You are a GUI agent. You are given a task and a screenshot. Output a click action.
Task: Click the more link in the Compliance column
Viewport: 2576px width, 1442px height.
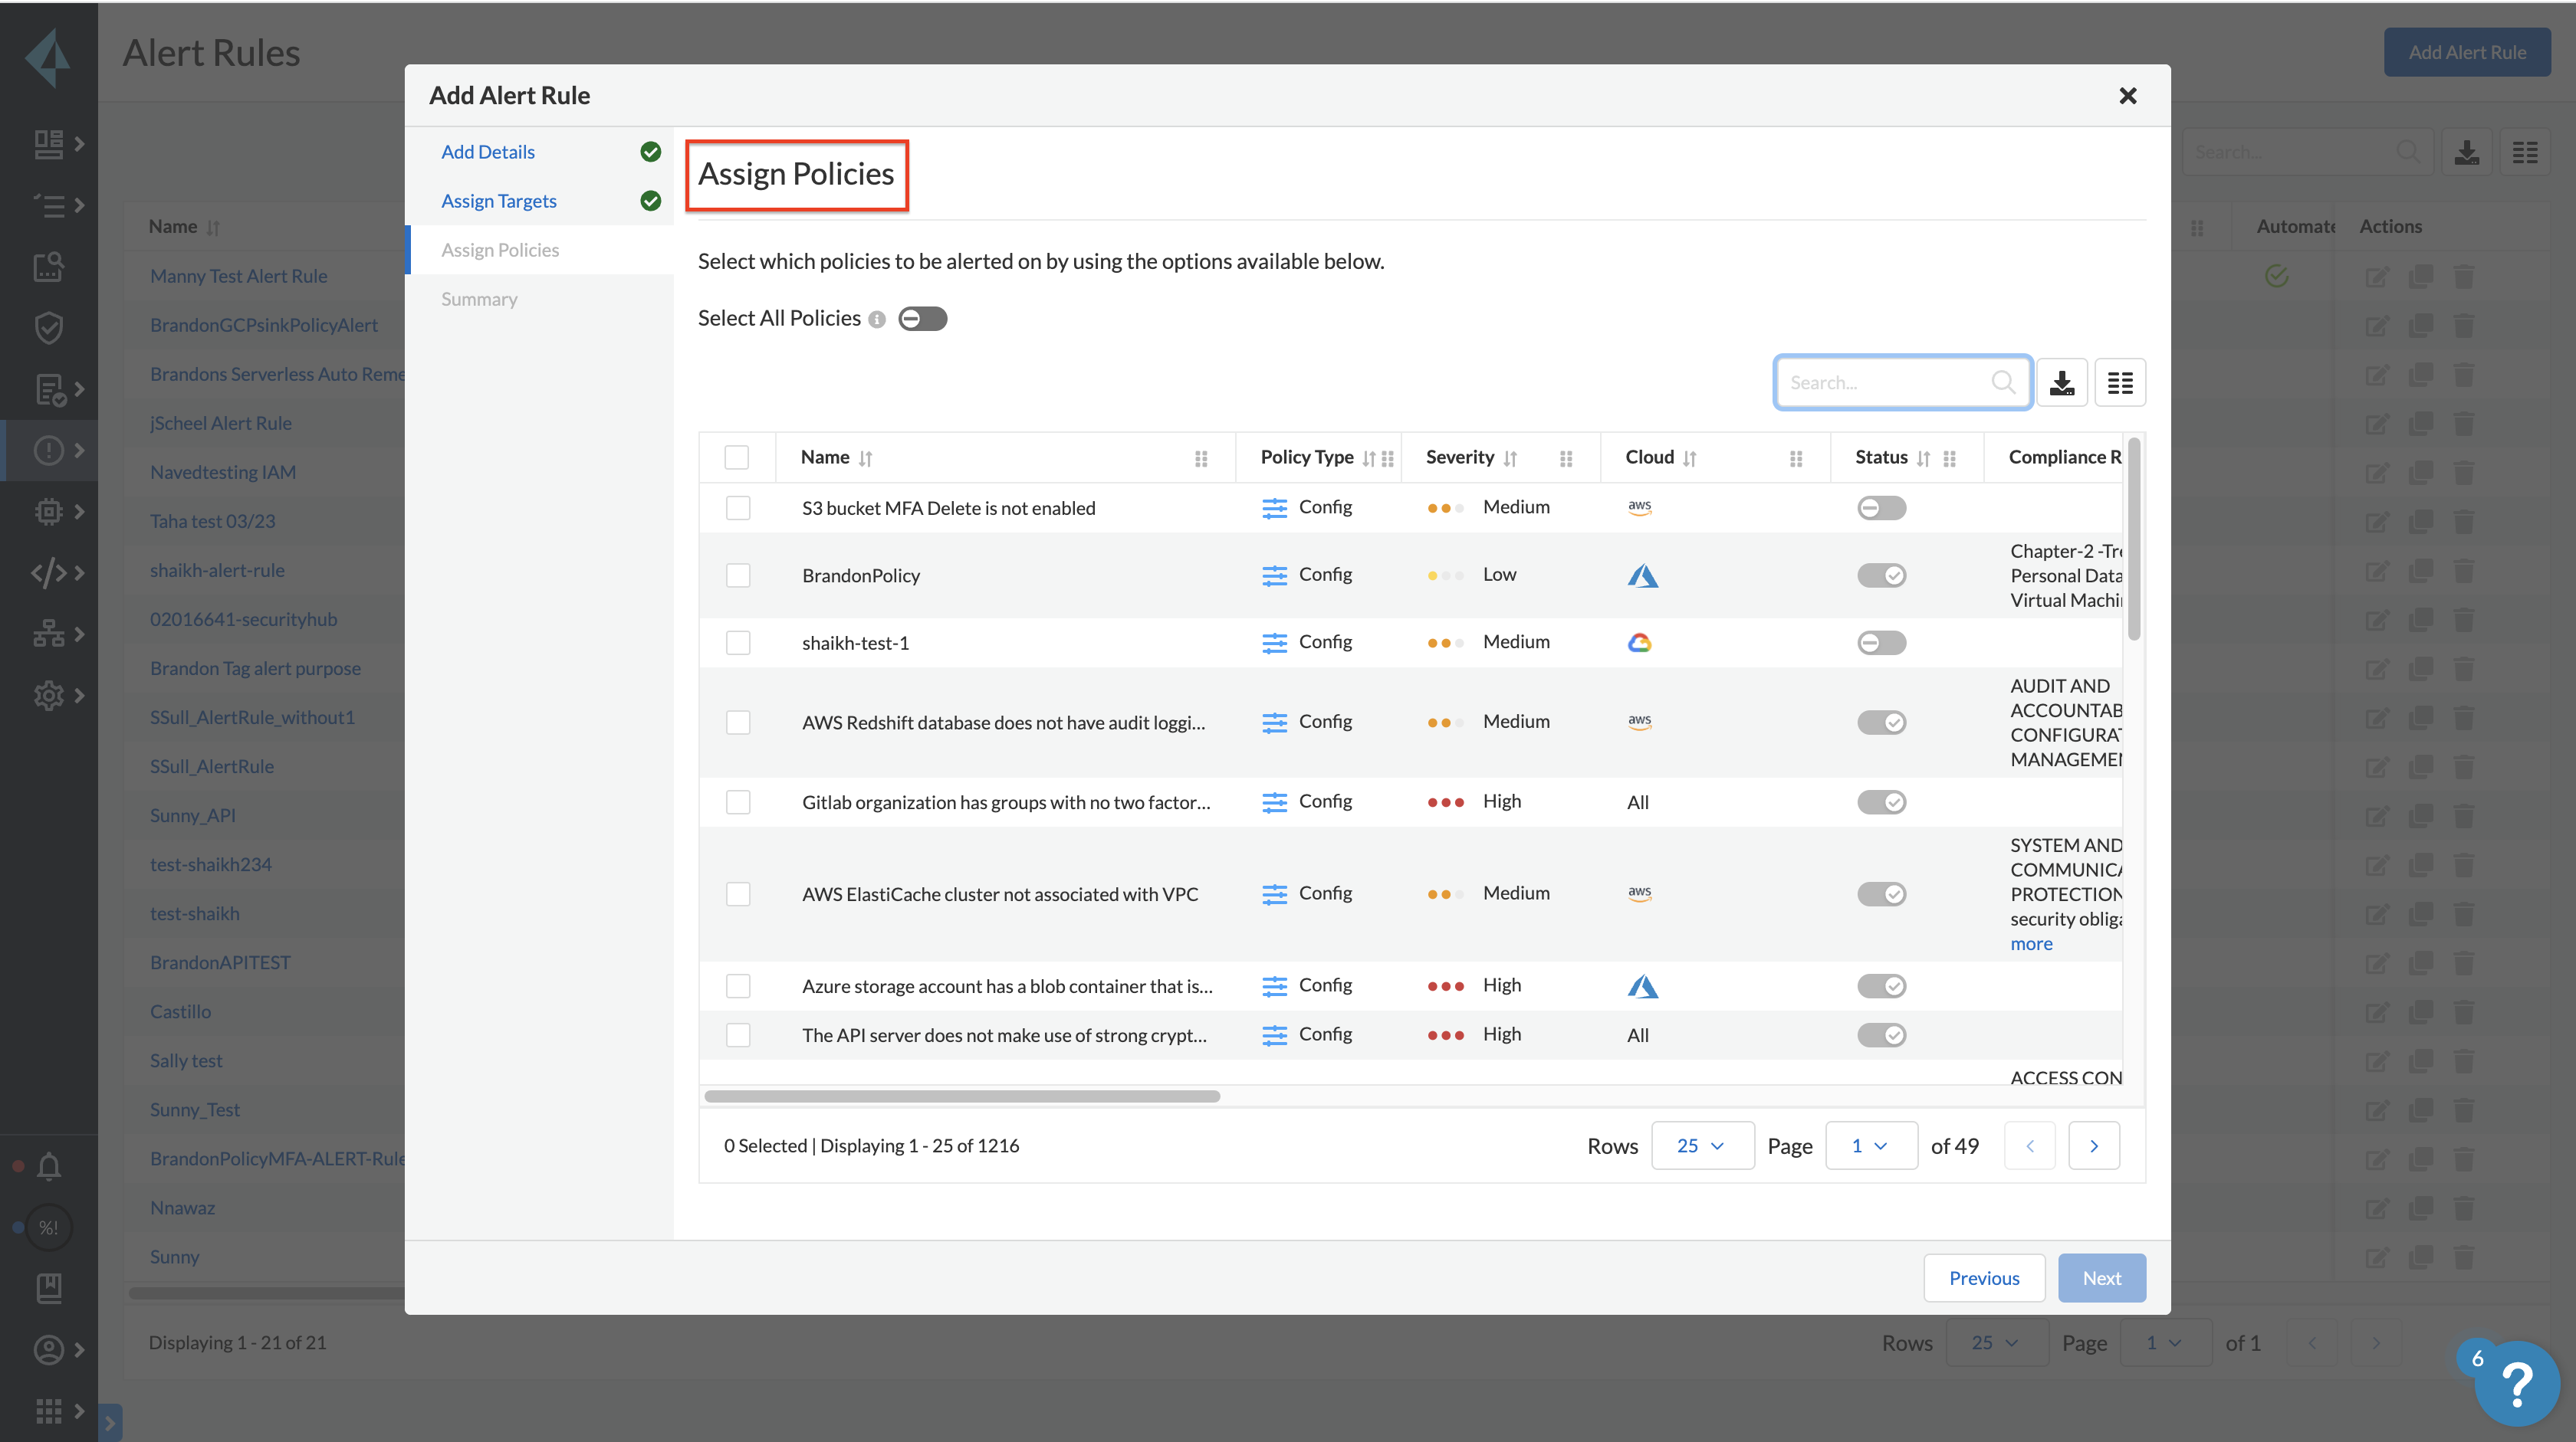point(2031,944)
